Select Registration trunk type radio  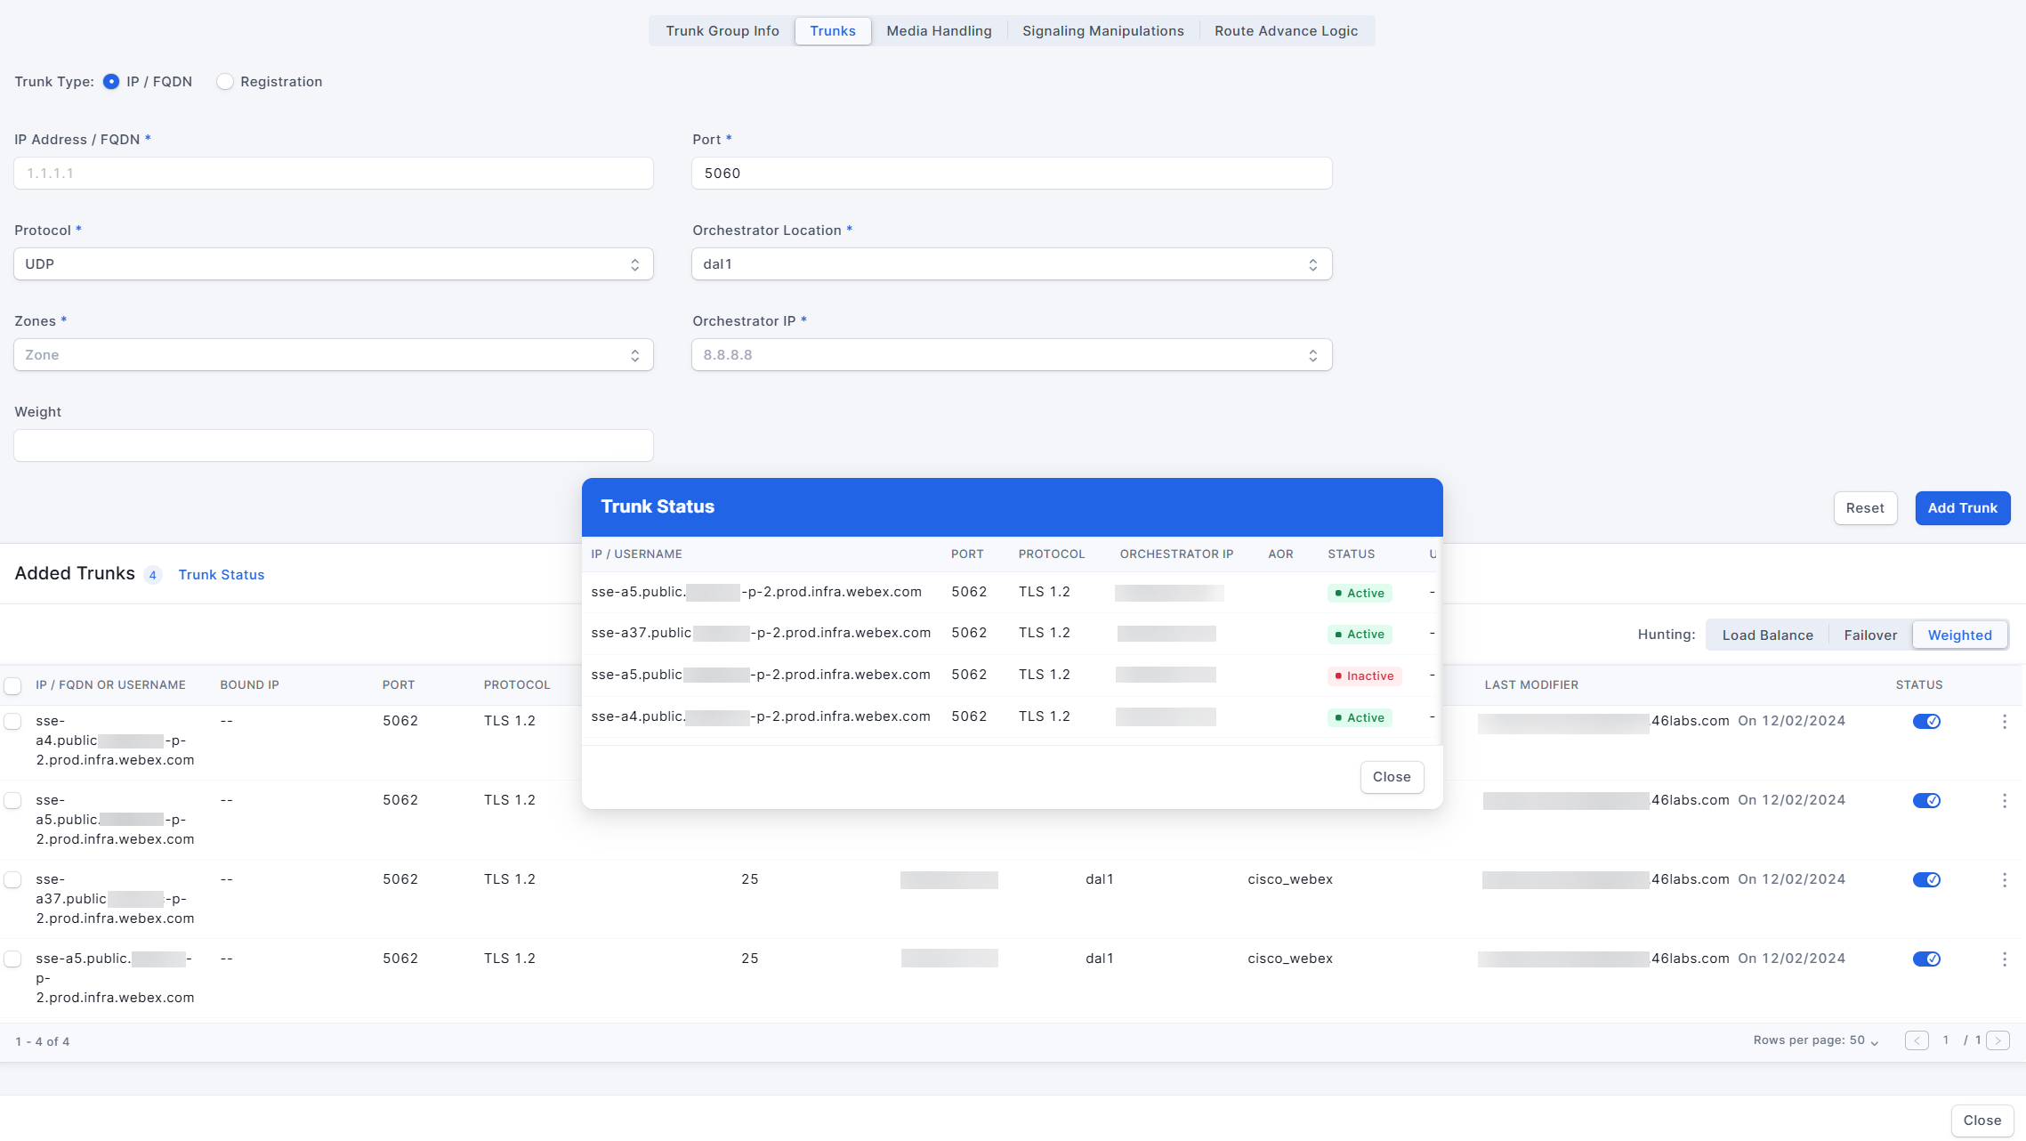tap(225, 82)
